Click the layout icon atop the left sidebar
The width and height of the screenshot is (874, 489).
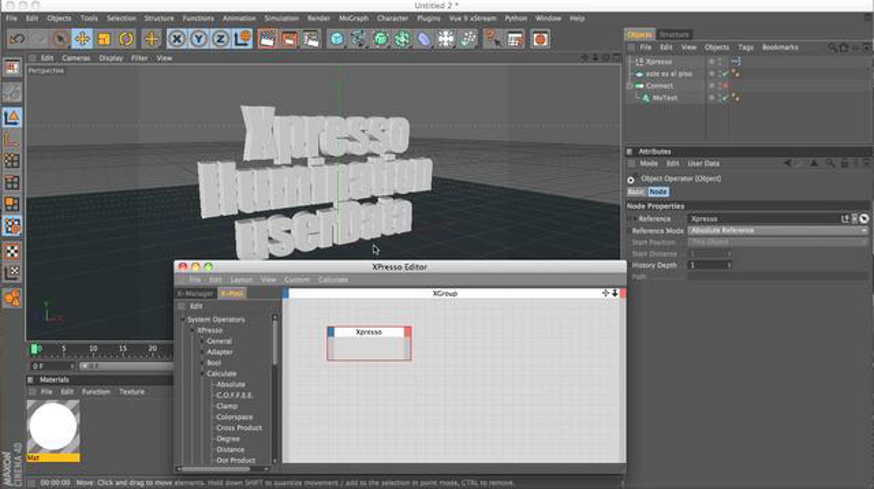(12, 68)
